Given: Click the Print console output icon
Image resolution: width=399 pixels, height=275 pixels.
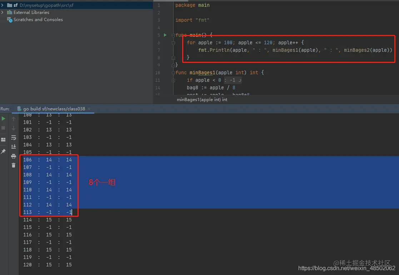Looking at the screenshot, I should point(14,156).
